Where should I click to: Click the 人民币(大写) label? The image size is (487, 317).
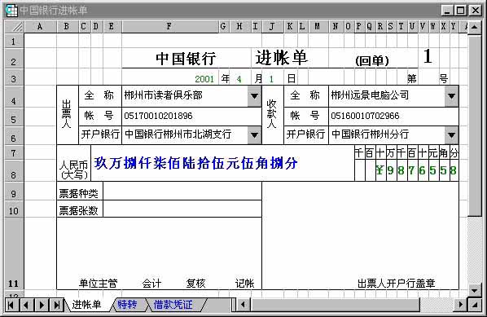click(74, 170)
